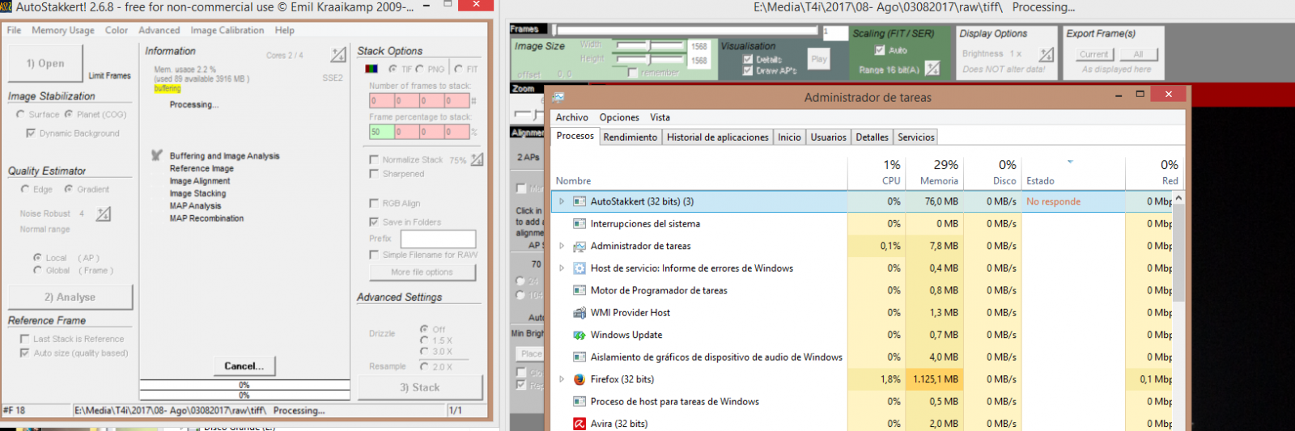Toggle Auto size (quality based) checkbox
This screenshot has width=1295, height=431.
pos(24,353)
